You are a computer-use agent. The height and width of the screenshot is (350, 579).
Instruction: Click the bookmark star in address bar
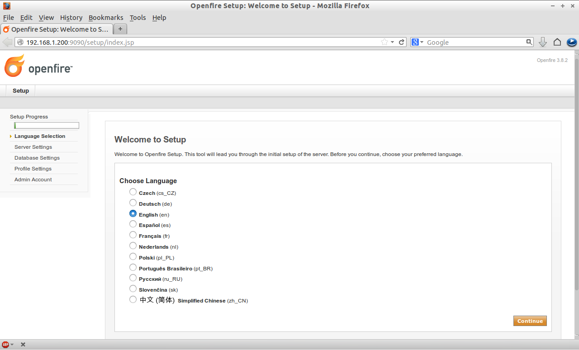(384, 42)
